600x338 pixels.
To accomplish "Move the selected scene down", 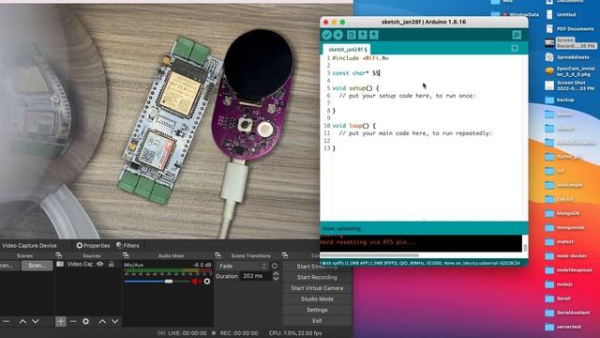I will coord(36,321).
